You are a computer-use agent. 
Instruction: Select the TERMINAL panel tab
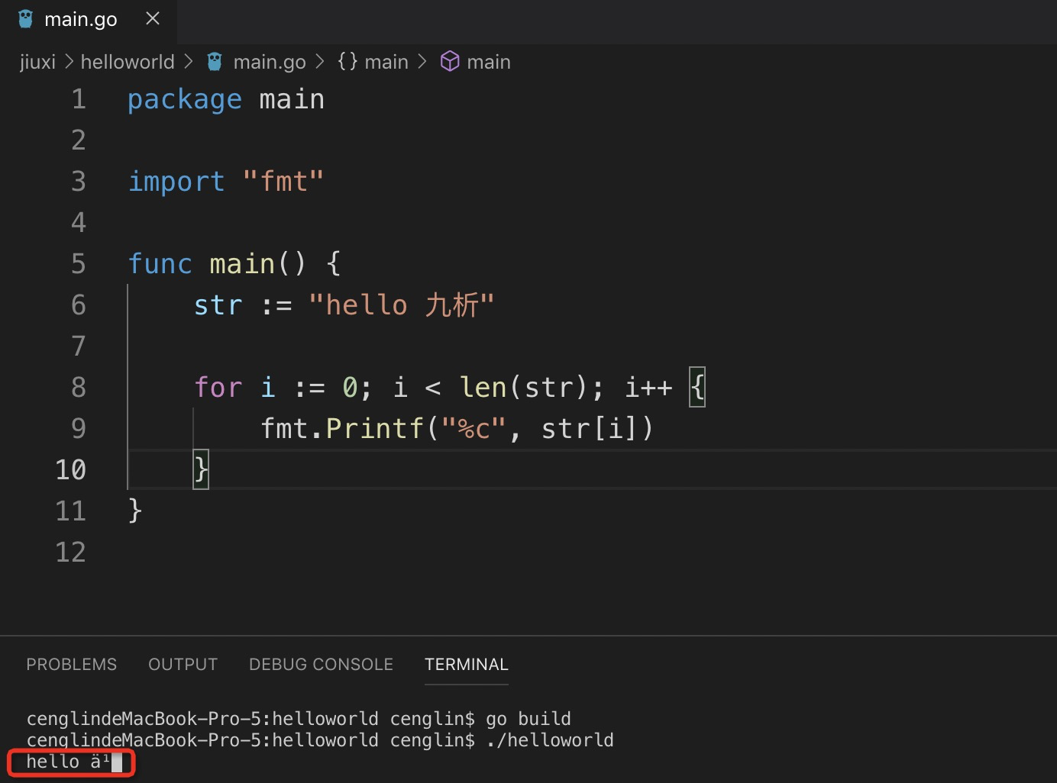pos(467,664)
